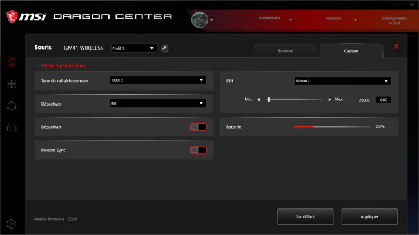419x235 pixels.
Task: Open the DPI Niveau 2 dropdown
Action: point(343,81)
